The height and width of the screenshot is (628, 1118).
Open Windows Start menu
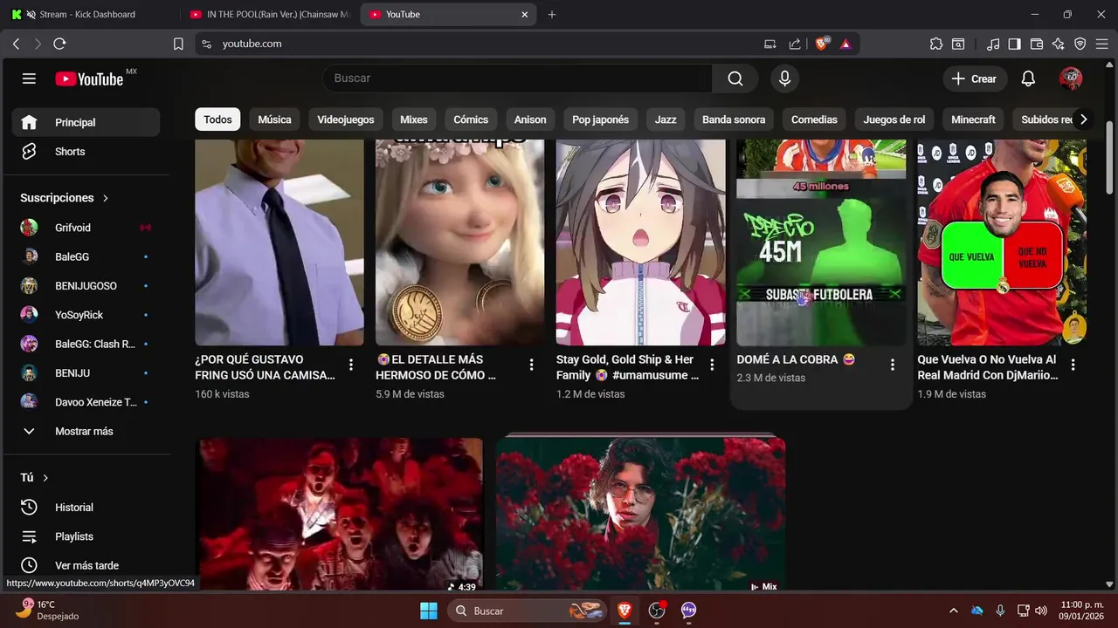pyautogui.click(x=429, y=611)
